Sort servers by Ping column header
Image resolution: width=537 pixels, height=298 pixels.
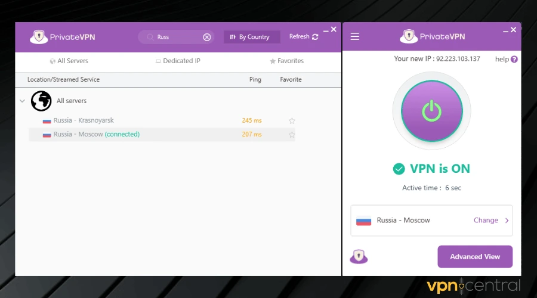click(x=255, y=79)
